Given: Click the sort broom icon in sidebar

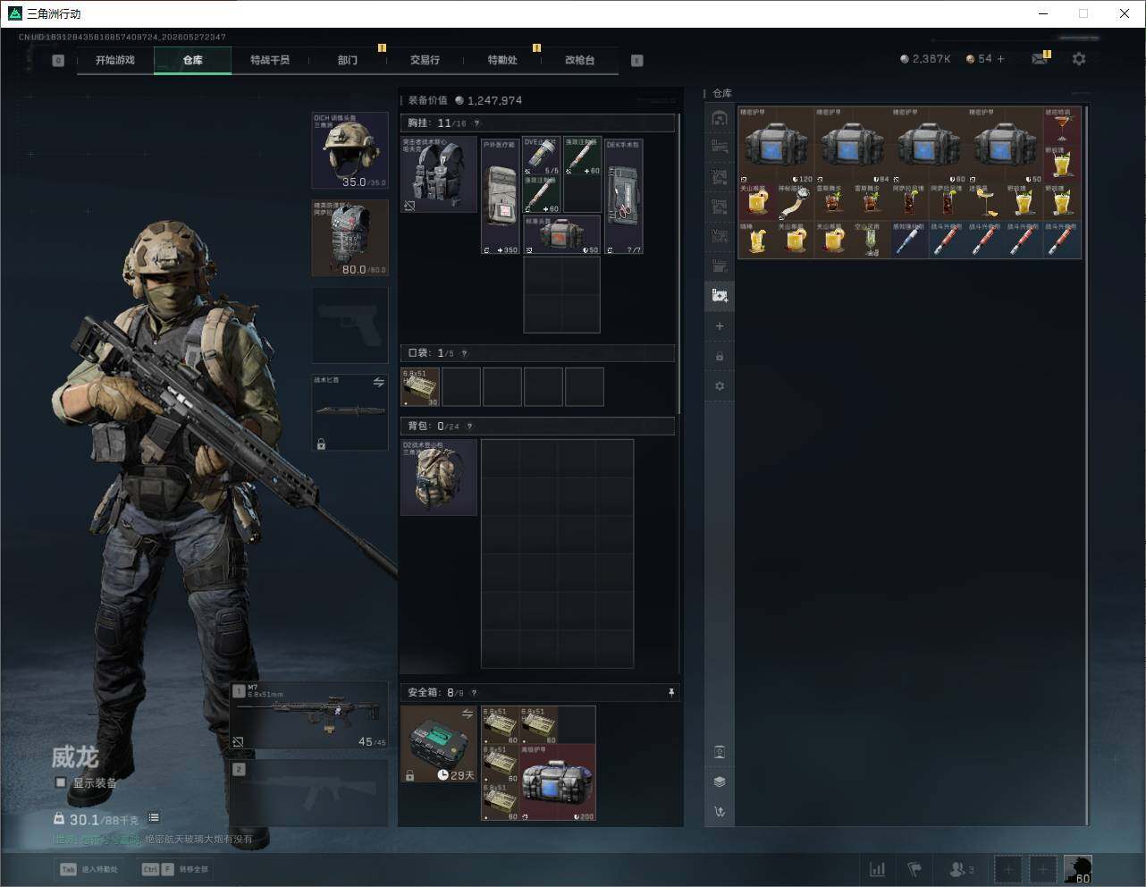Looking at the screenshot, I should (x=720, y=812).
